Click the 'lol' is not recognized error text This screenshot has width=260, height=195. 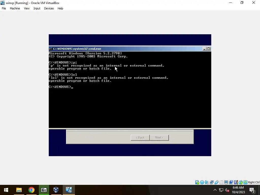tap(108, 79)
